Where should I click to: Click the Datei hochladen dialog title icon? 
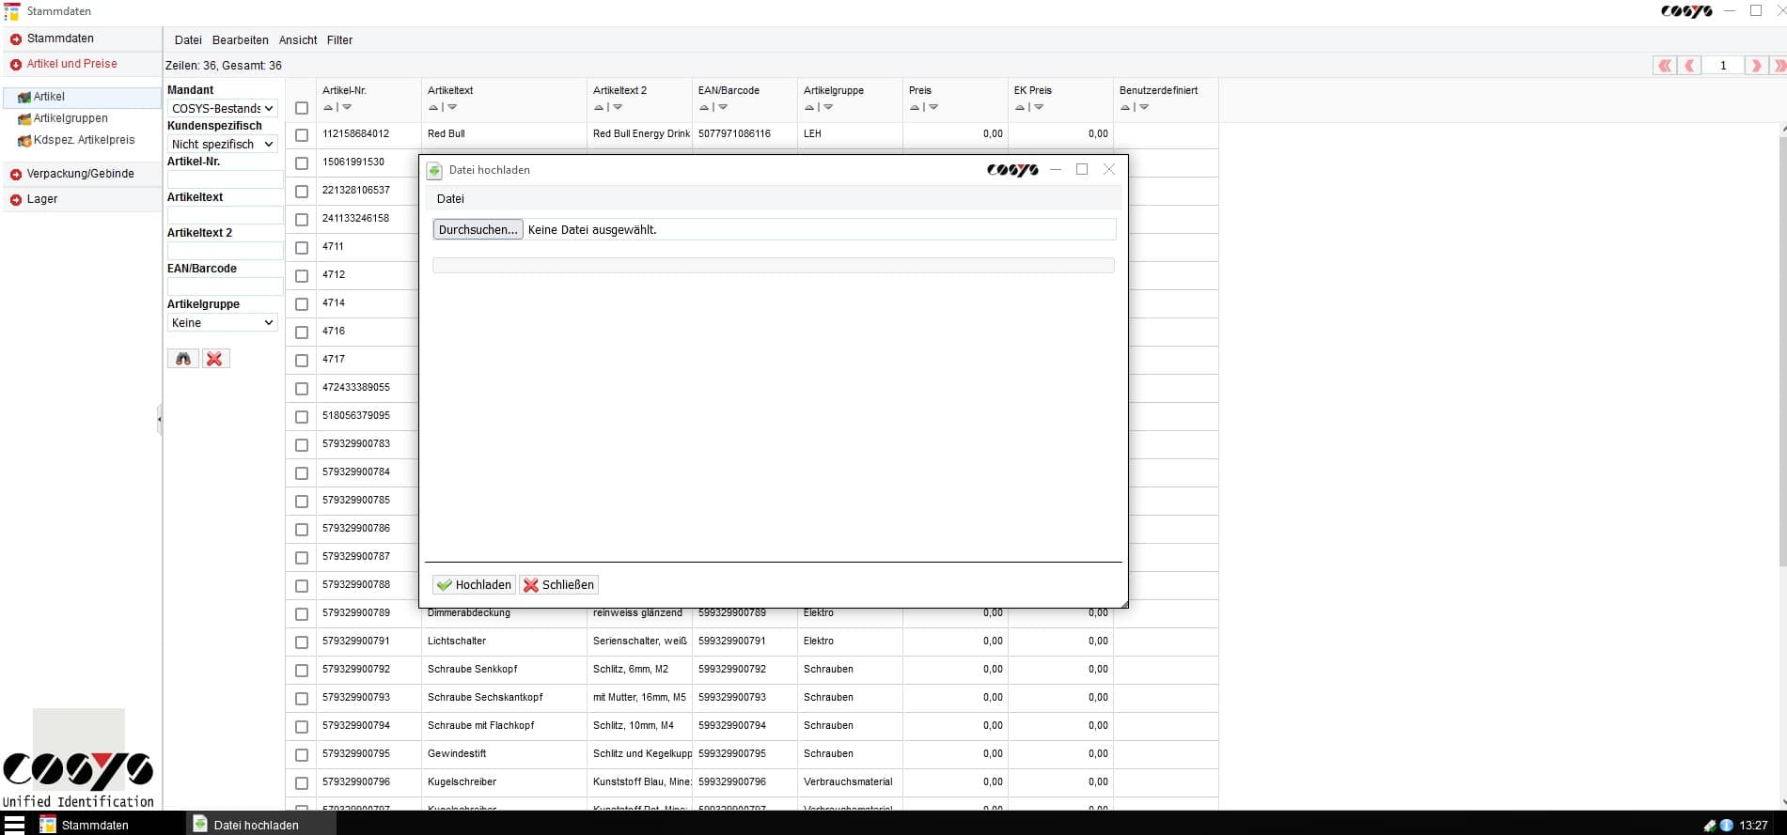434,170
